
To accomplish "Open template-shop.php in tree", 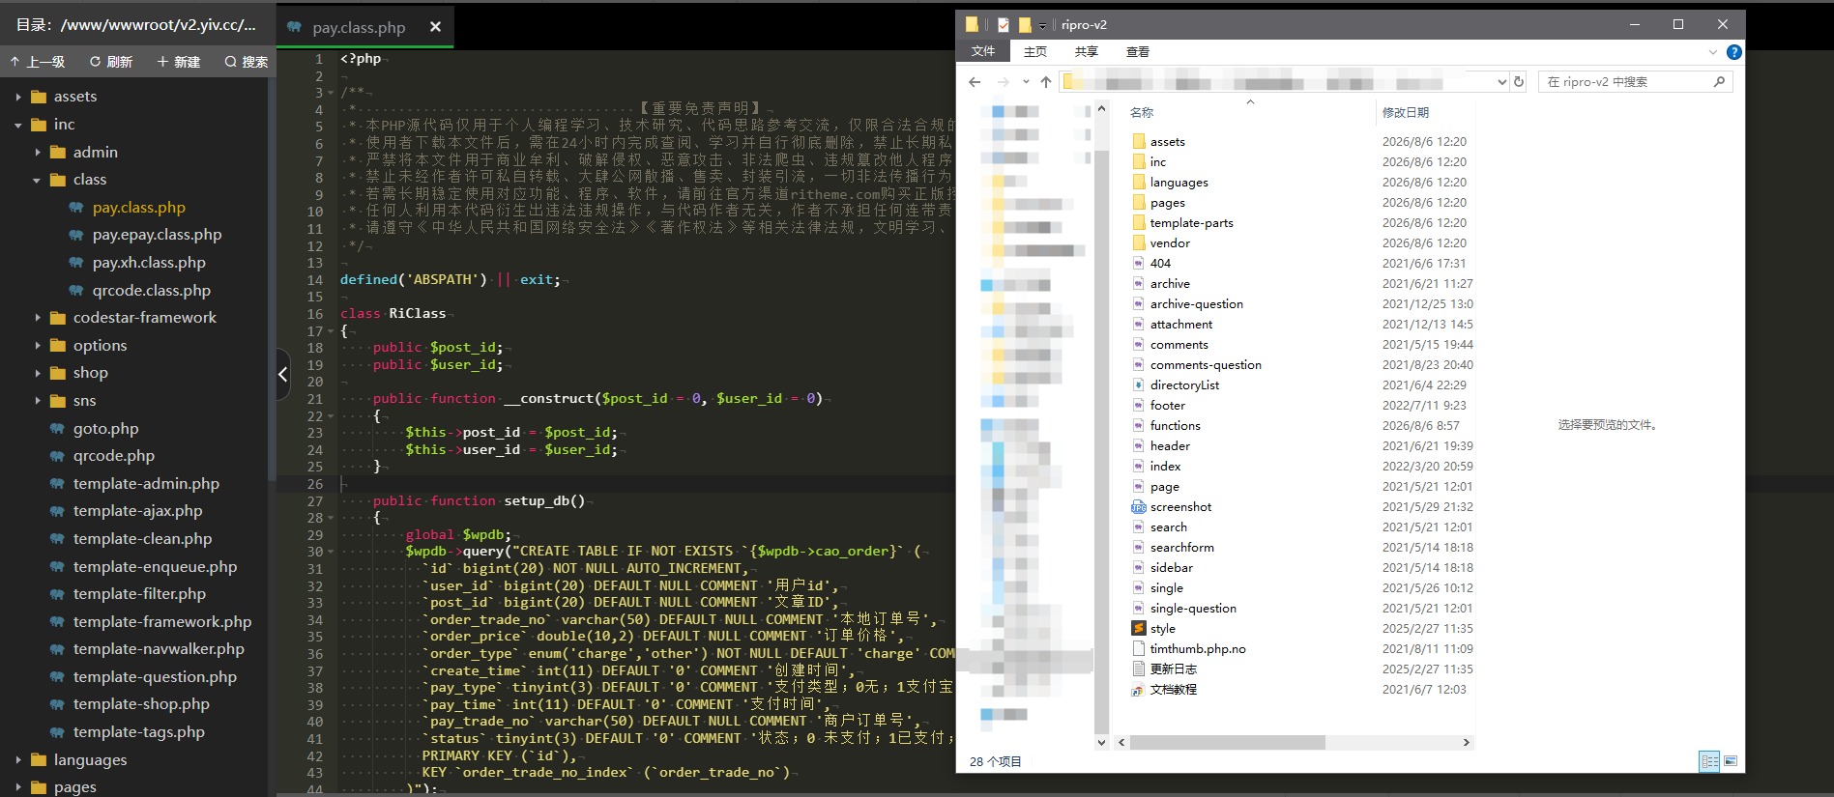I will 141,704.
